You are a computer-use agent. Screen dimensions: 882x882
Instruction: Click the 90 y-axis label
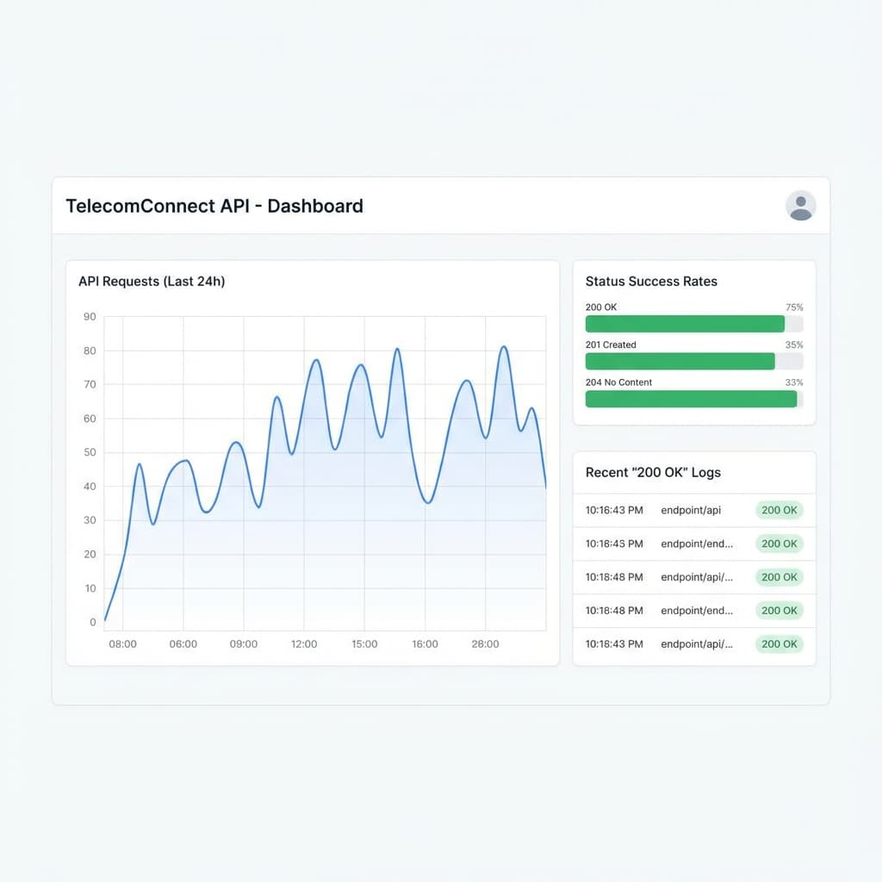(90, 317)
